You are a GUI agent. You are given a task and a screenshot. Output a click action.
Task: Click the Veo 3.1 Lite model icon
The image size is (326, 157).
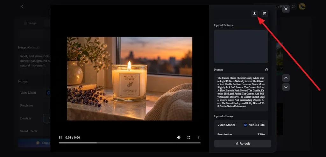[245, 125]
